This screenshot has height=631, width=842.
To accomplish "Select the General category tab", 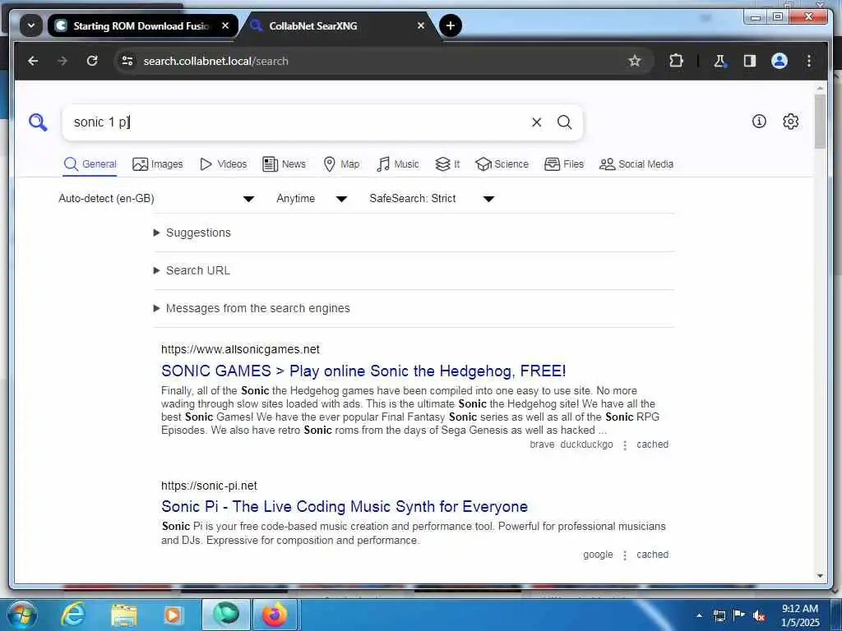I will click(x=90, y=164).
